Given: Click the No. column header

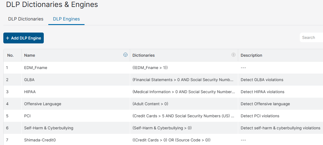Looking at the screenshot, I should coord(10,55).
